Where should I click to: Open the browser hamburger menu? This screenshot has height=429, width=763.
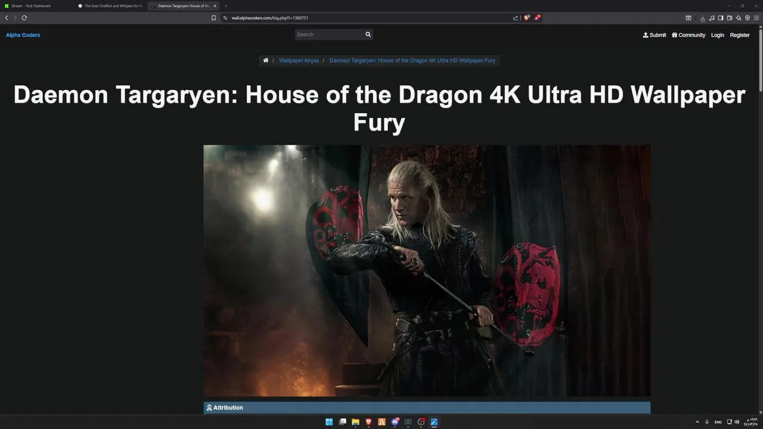click(x=756, y=18)
